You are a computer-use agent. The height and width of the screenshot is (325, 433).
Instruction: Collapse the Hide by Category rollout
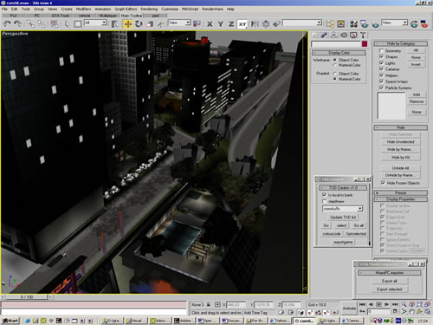click(x=401, y=43)
